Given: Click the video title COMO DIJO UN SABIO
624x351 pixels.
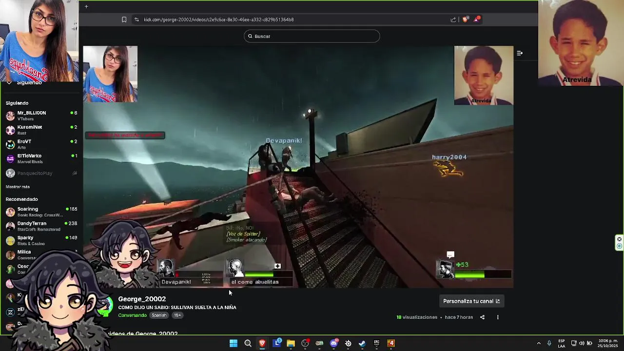Looking at the screenshot, I should point(177,308).
